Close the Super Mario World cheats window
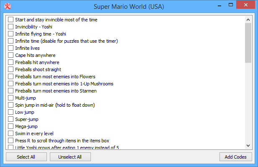The image size is (258, 167). pyautogui.click(x=246, y=5)
